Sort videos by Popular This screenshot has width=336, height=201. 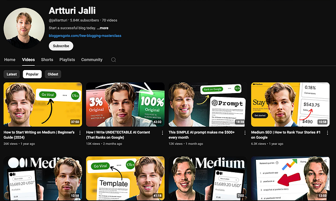pos(32,74)
